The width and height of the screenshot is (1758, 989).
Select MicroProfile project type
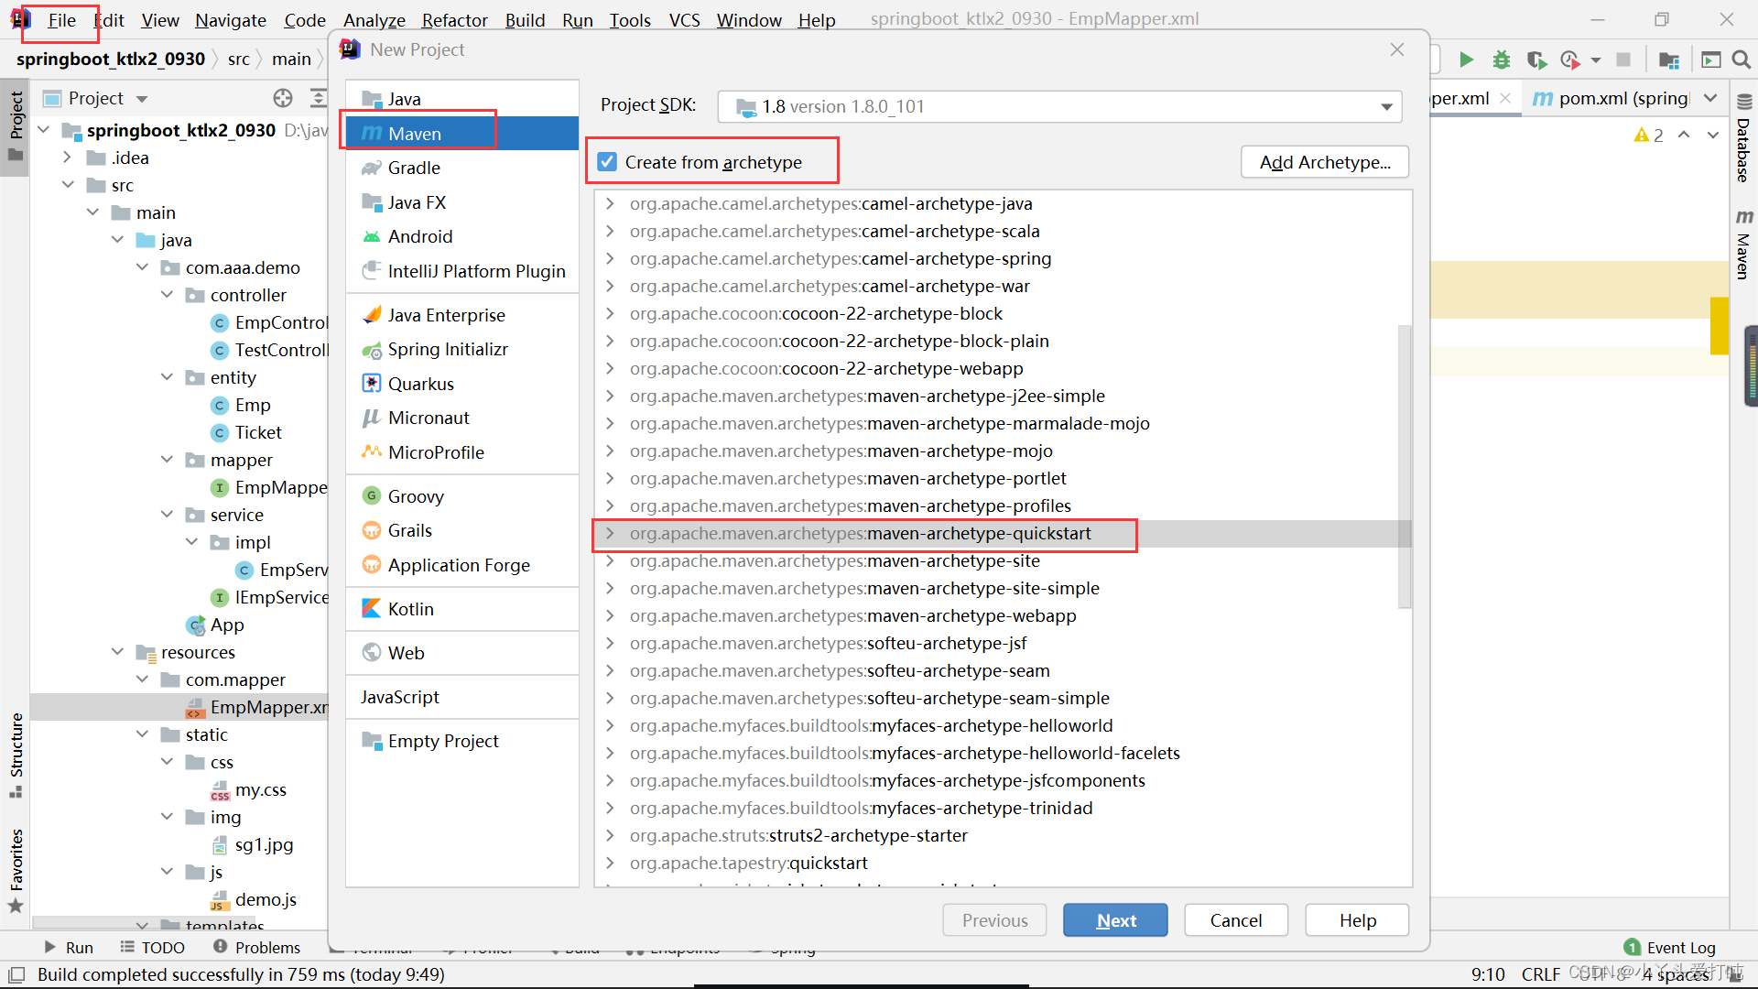(462, 452)
